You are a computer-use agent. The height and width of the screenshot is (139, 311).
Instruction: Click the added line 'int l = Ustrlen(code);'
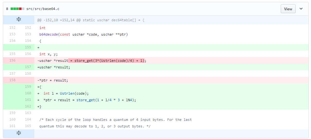click(x=66, y=93)
